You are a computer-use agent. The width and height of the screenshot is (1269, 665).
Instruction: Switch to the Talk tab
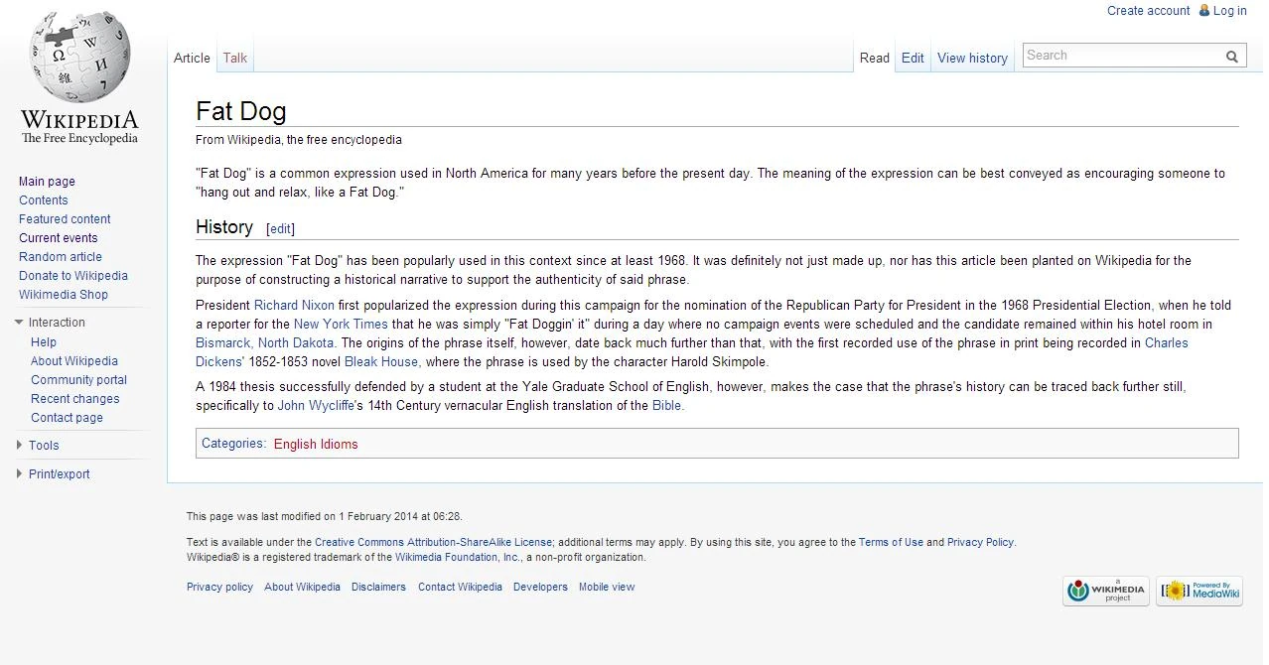point(235,58)
